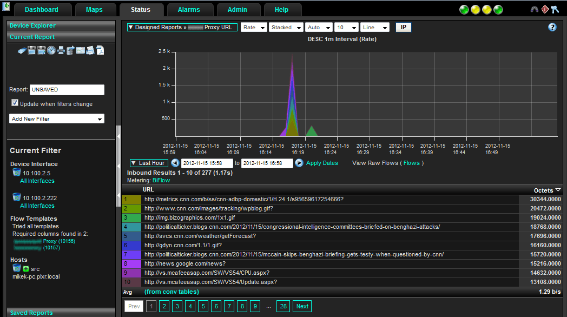Open the Rate dropdown

[x=254, y=28]
